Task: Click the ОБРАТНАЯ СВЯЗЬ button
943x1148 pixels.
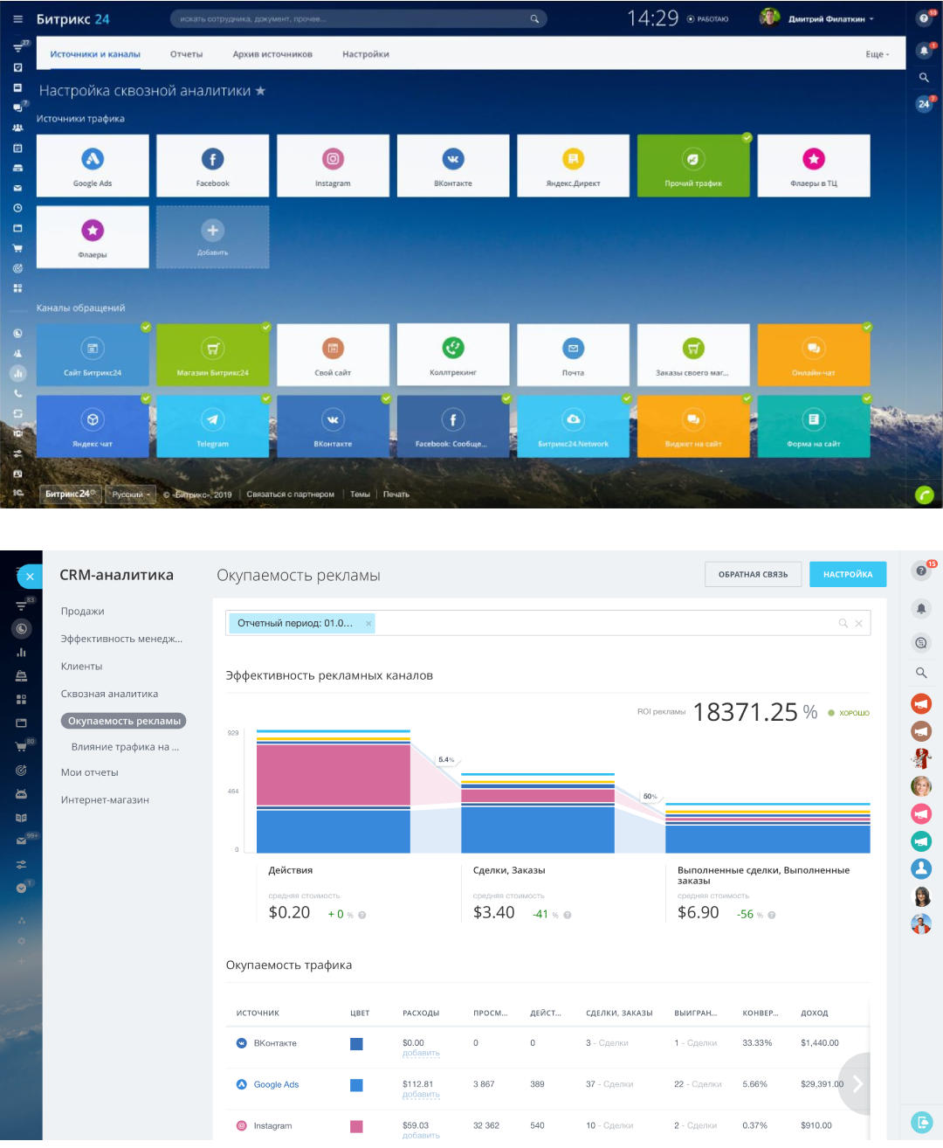Action: [x=753, y=575]
